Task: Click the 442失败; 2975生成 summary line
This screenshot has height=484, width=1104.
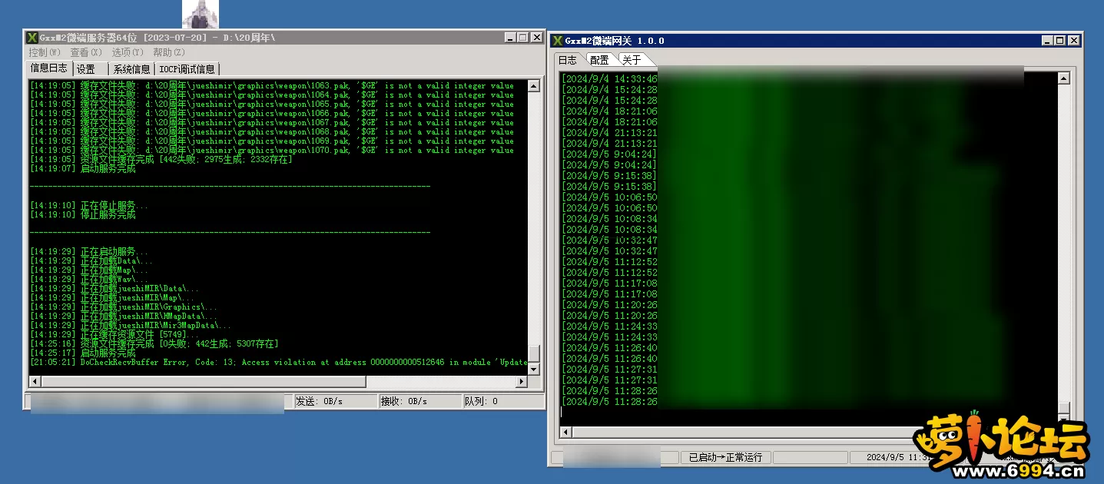Action: 161,160
